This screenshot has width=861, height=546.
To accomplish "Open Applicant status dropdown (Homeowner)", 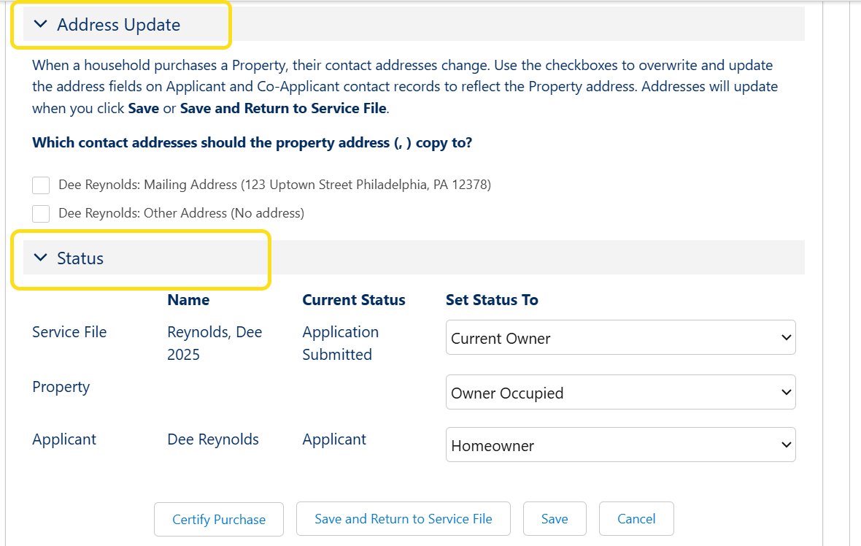I will (x=620, y=445).
